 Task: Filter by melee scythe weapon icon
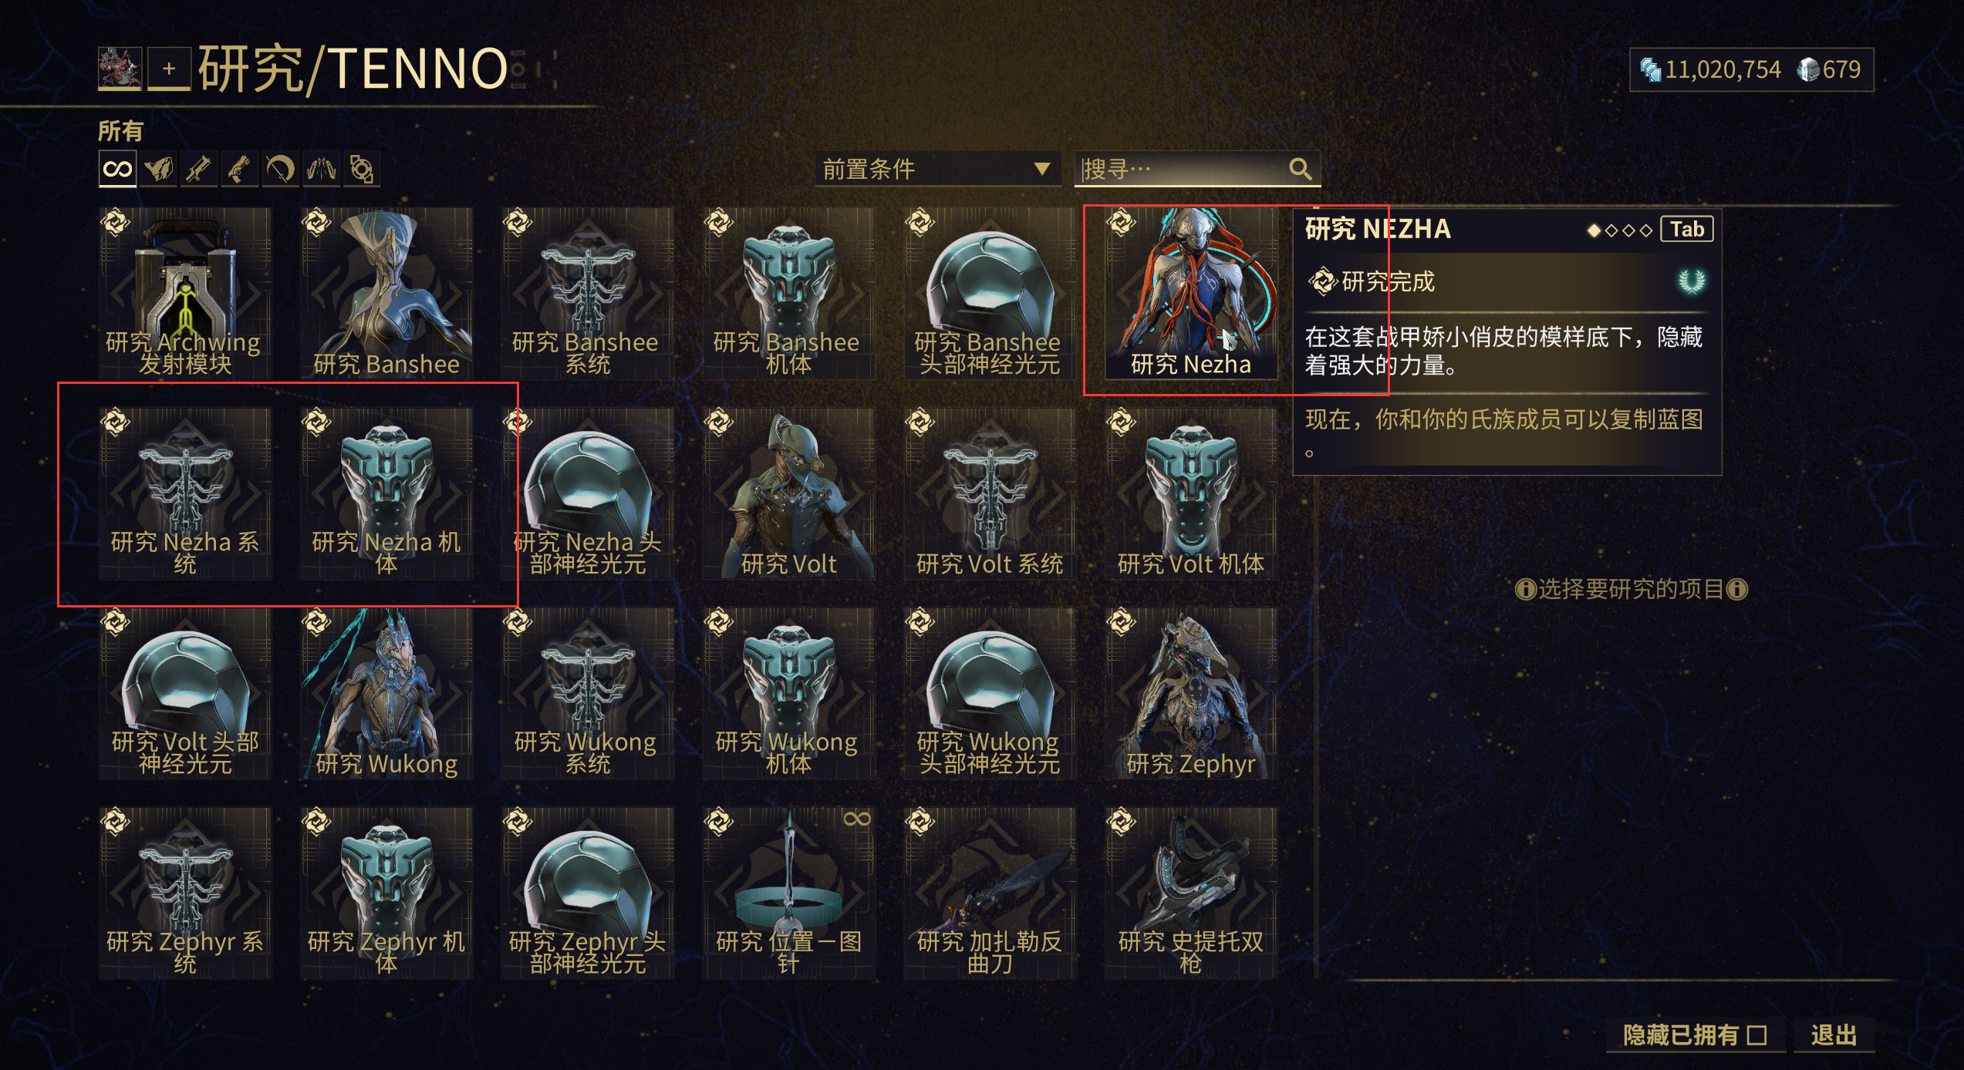click(280, 169)
